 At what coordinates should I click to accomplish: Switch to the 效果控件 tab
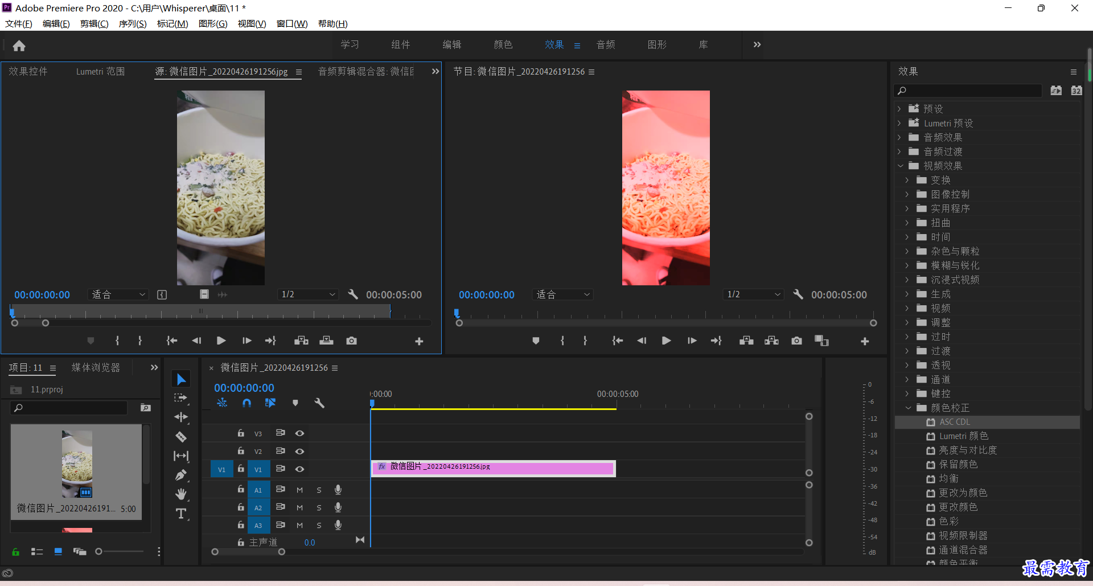point(28,71)
